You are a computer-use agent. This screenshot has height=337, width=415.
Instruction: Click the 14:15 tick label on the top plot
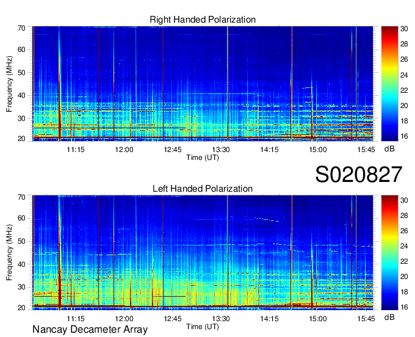click(x=269, y=150)
